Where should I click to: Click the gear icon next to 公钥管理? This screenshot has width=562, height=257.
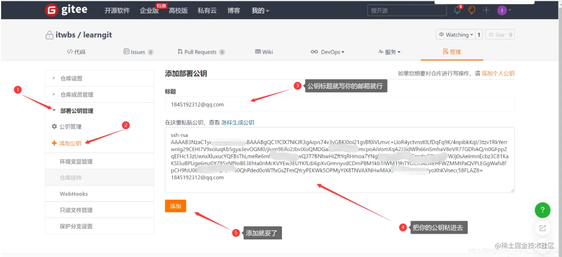54,126
